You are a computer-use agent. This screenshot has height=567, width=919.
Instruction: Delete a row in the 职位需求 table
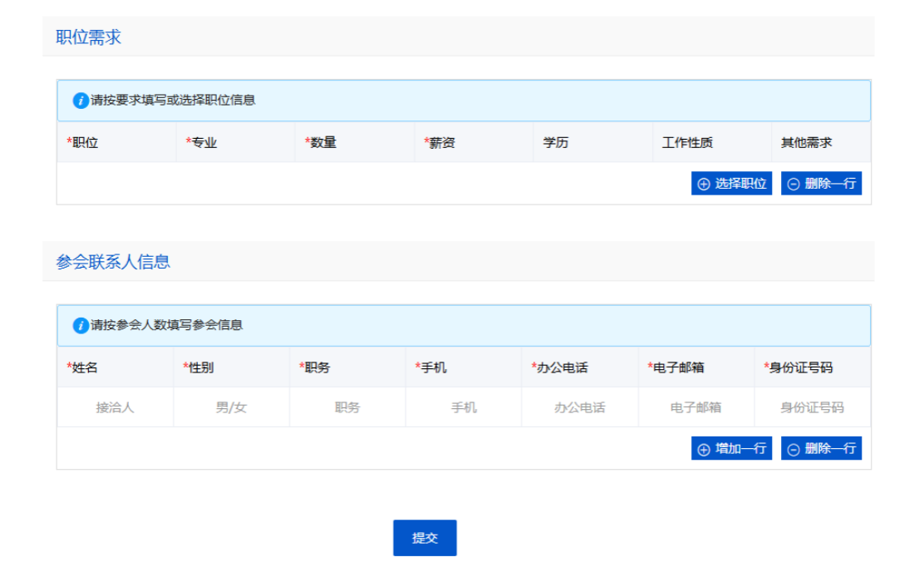821,184
